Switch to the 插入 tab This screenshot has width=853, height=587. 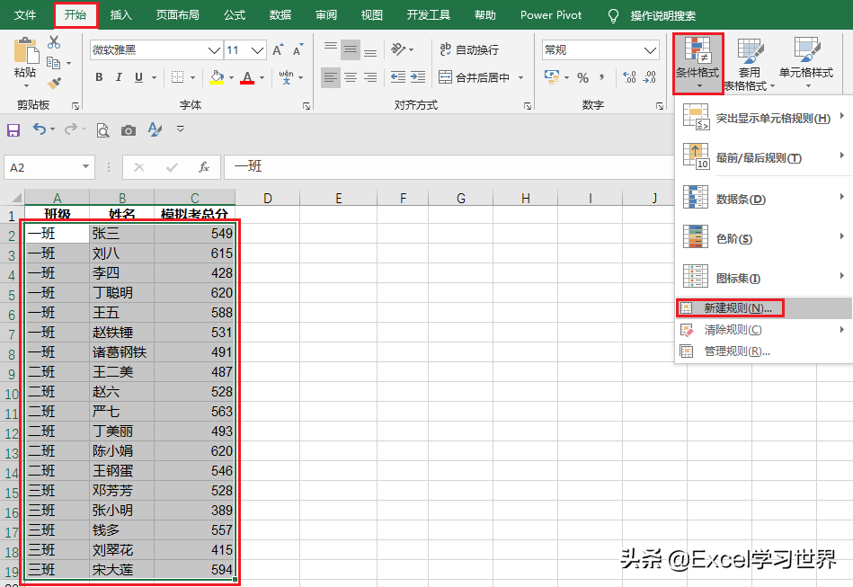120,14
